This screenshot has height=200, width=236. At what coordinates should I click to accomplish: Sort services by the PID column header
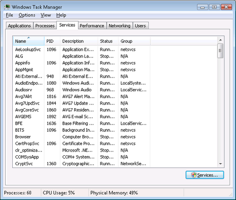pyautogui.click(x=52, y=41)
